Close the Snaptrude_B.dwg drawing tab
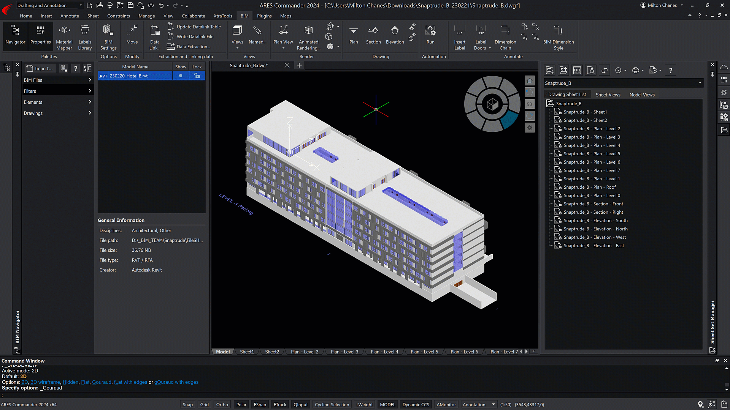Screen dimensions: 730x410 [x=287, y=65]
